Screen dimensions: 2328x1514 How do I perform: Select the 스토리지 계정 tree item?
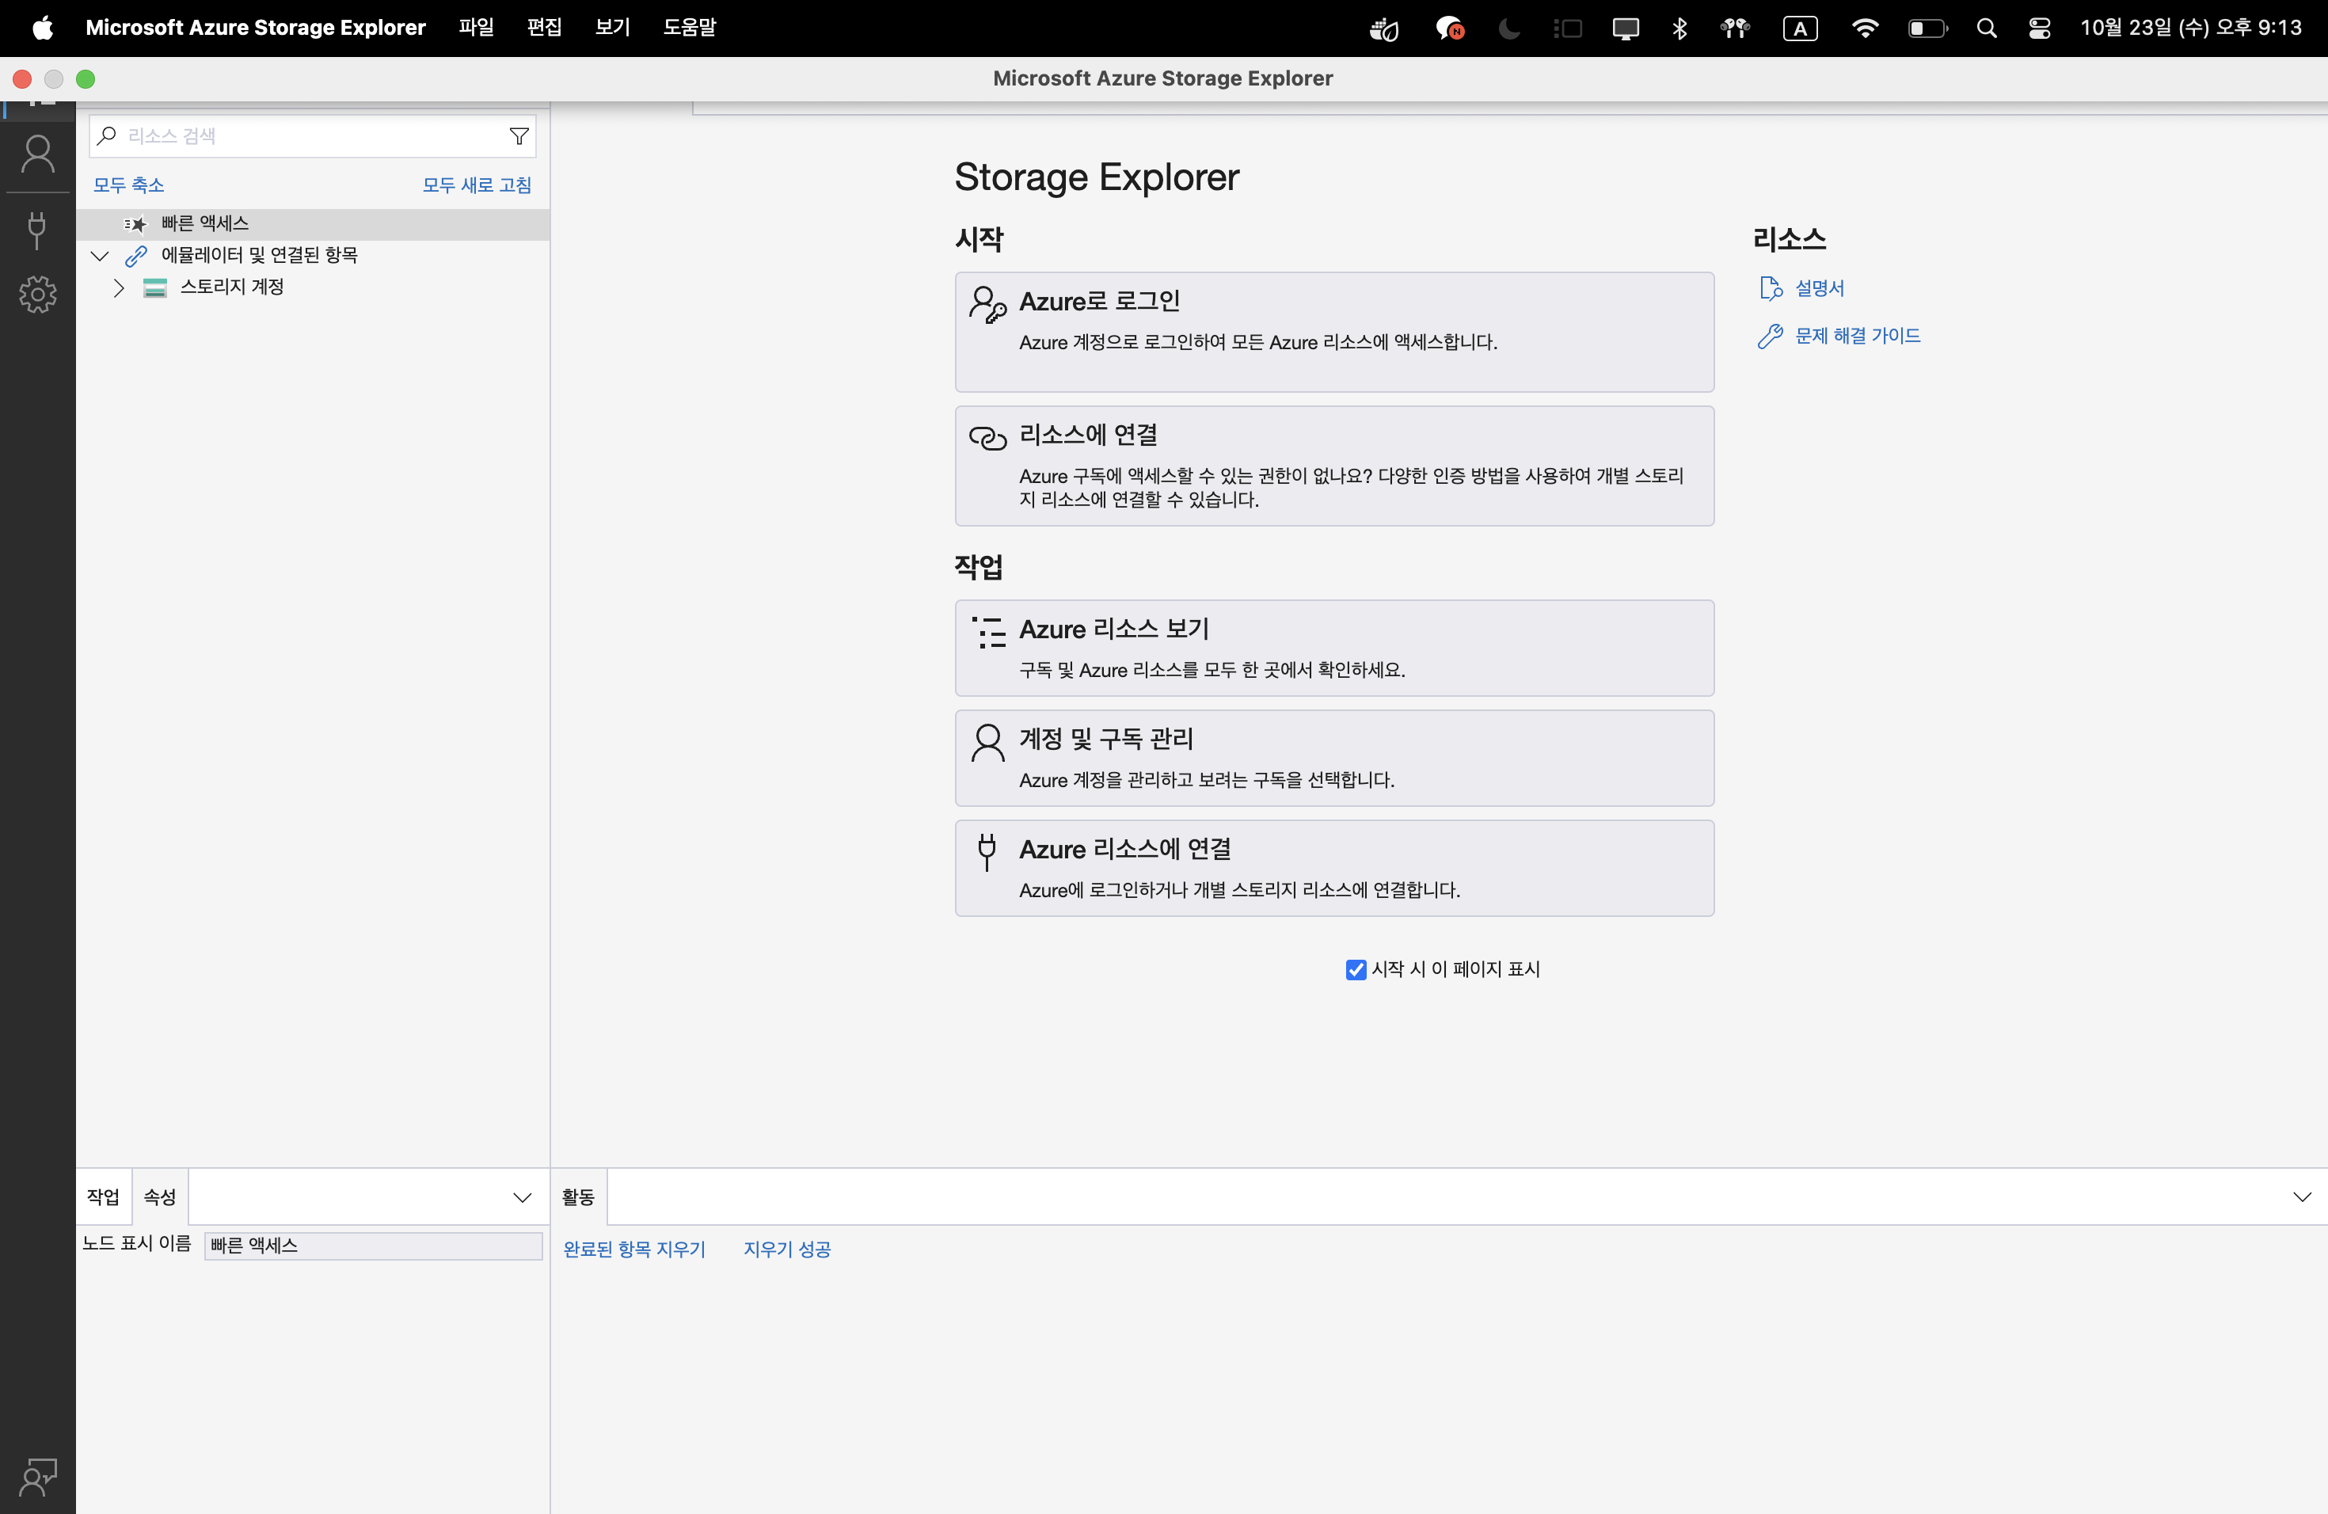[313, 287]
